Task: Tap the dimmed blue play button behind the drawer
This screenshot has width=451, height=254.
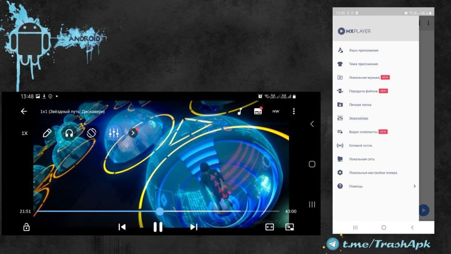Action: (x=424, y=210)
